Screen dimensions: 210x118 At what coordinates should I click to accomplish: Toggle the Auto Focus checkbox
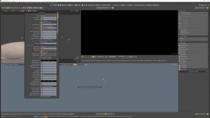tap(41, 42)
